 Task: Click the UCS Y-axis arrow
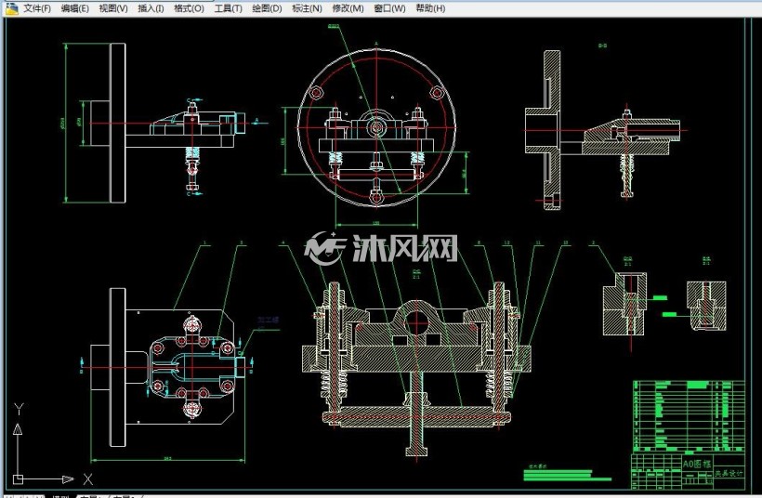coord(18,428)
